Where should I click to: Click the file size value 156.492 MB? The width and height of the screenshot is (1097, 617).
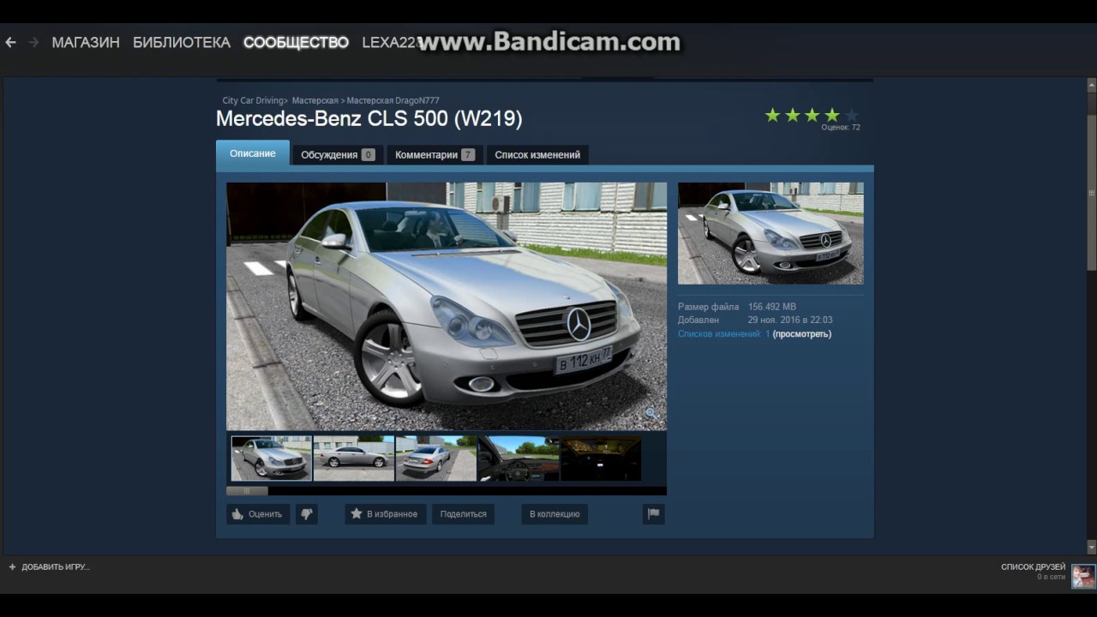[772, 307]
